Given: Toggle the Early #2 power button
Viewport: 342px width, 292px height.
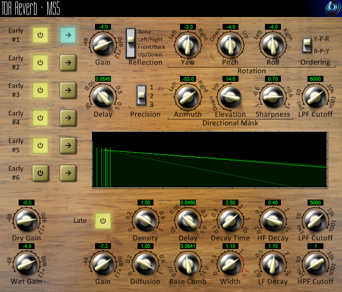Looking at the screenshot, I should (x=40, y=63).
